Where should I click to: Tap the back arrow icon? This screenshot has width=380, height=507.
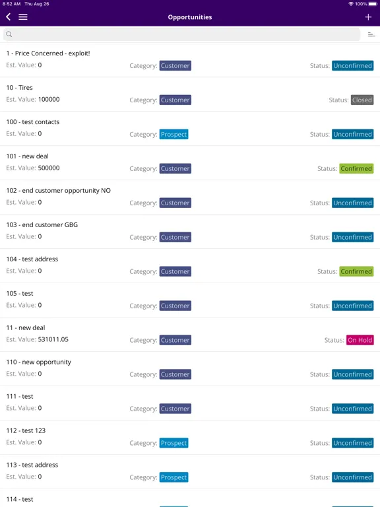pos(9,17)
